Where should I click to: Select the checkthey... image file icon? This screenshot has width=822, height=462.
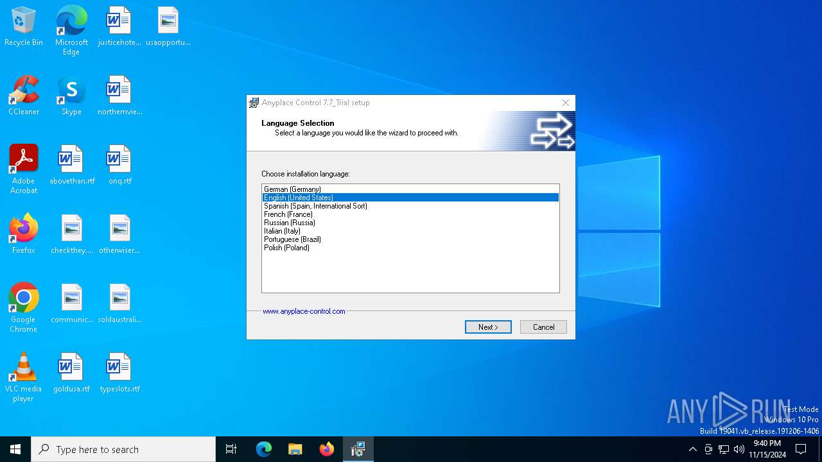pyautogui.click(x=71, y=235)
